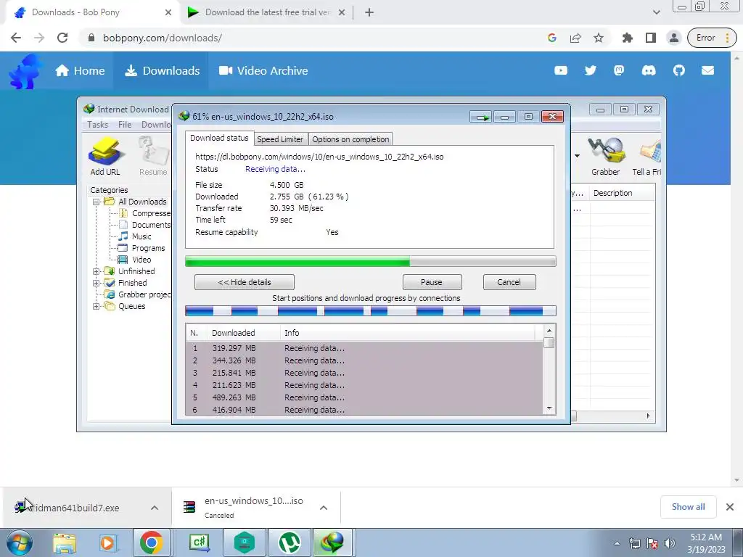Open the Mastodon icon in site header
The width and height of the screenshot is (743, 557).
tap(619, 70)
